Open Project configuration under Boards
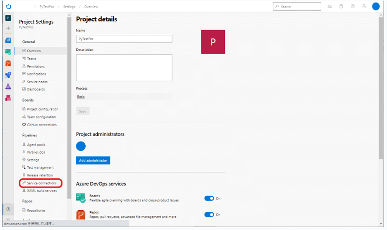This screenshot has width=387, height=230. [43, 109]
